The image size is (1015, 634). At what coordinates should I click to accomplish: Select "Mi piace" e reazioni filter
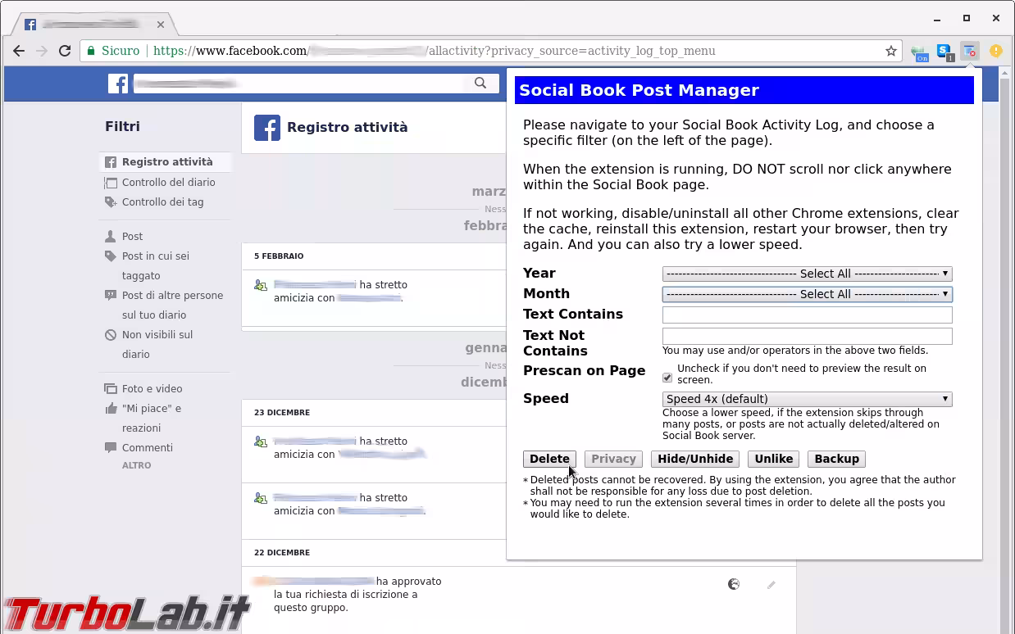pyautogui.click(x=152, y=418)
